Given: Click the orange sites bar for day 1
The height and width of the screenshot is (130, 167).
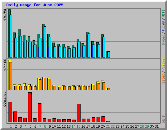Looking at the screenshot, I should (11, 76).
